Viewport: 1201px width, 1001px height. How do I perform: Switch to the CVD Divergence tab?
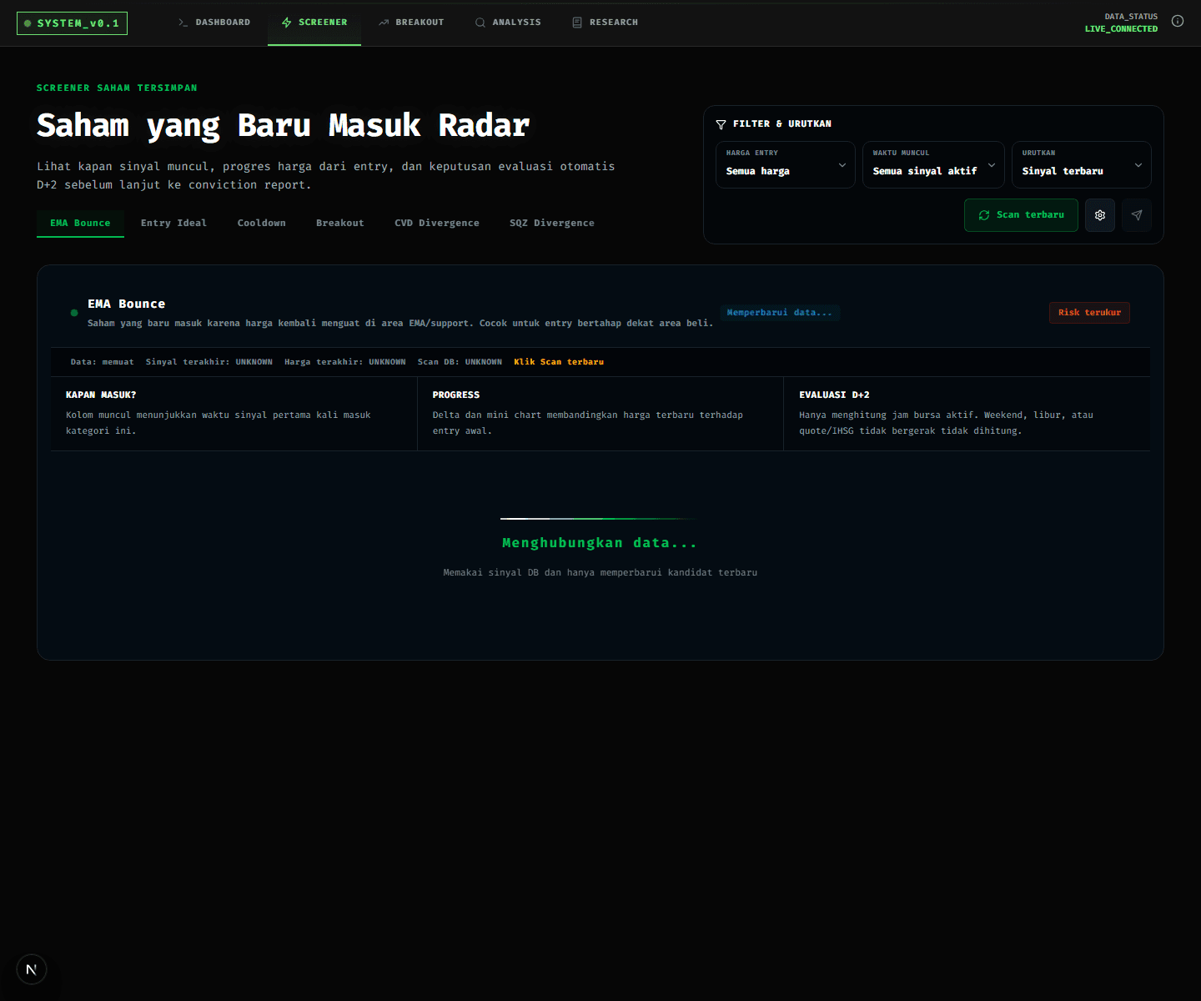pos(437,224)
